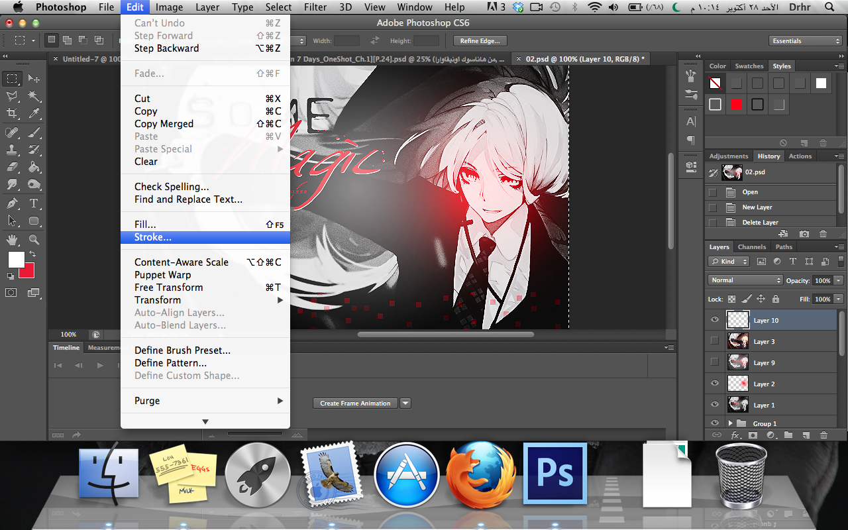
Task: Expand Group 1 folder triangle
Action: coord(731,423)
